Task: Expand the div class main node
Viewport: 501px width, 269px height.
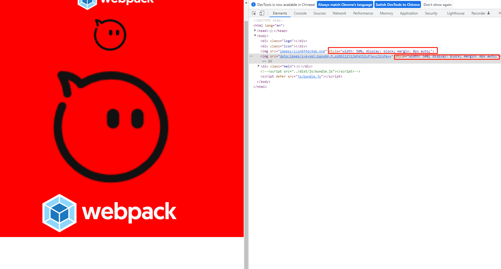Action: coord(259,66)
